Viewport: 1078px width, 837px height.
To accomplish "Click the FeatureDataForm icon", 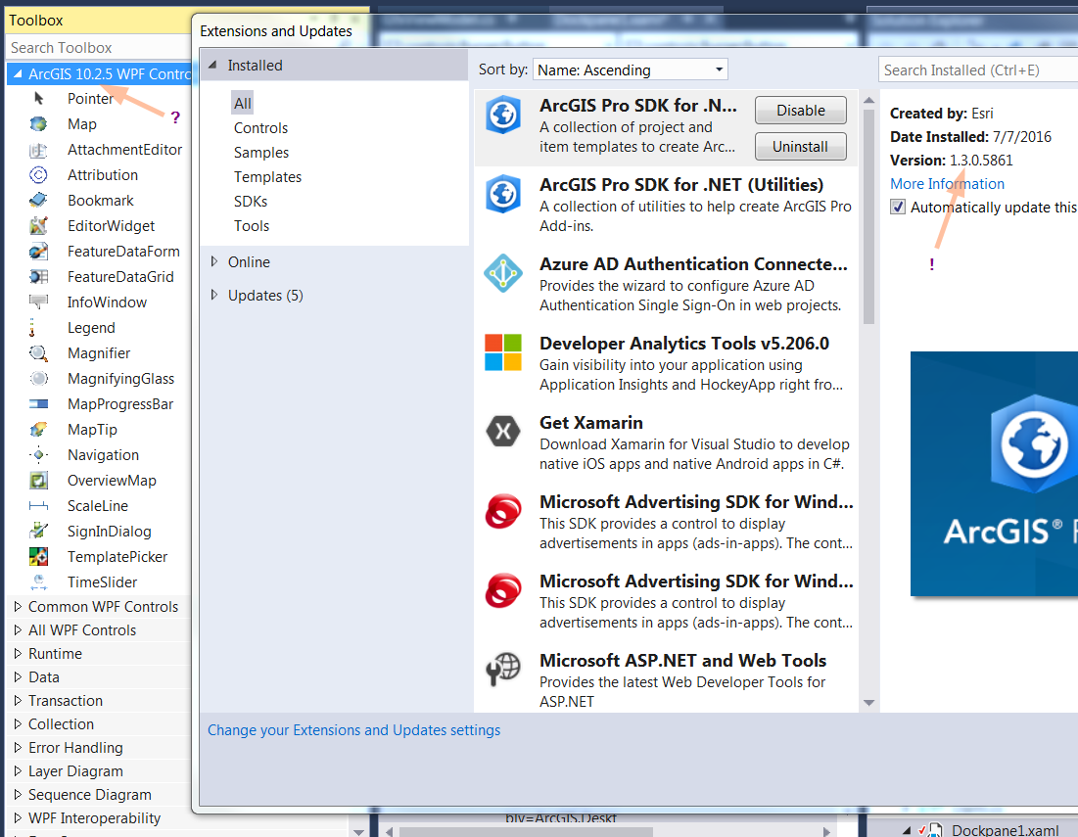I will pyautogui.click(x=38, y=252).
